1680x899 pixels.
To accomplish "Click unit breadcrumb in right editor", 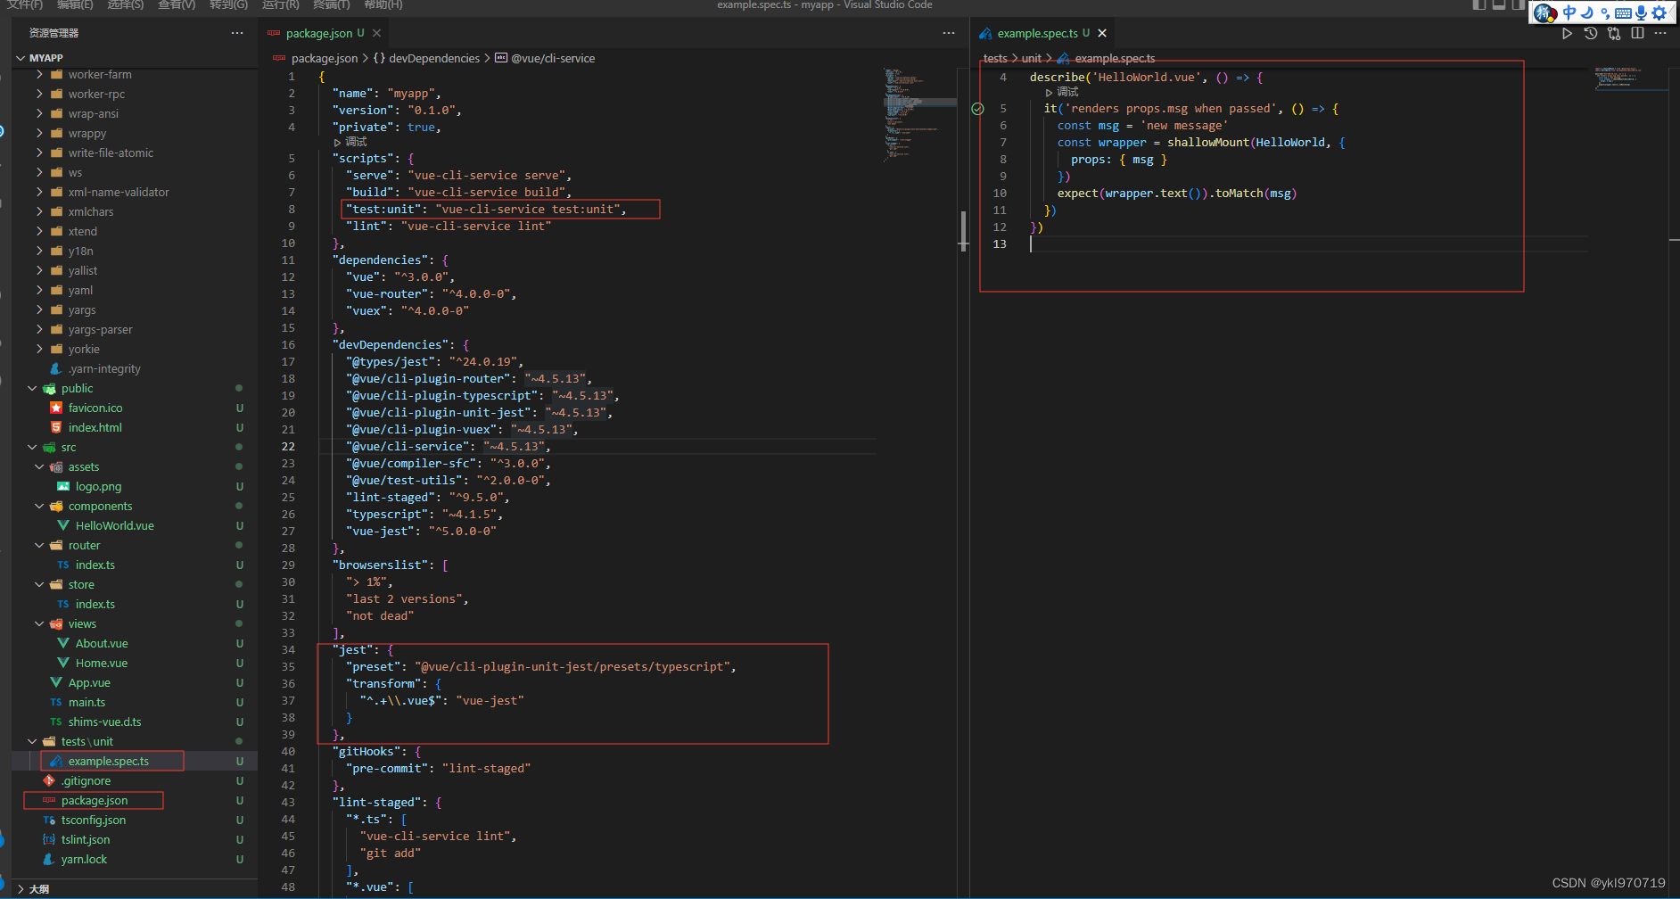I will click(1032, 58).
